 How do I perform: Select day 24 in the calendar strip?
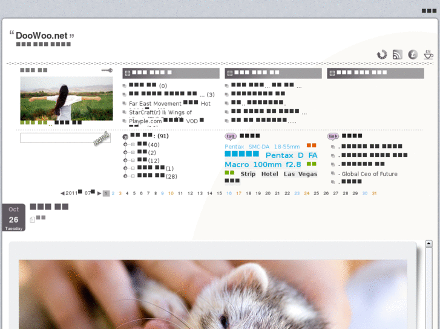306,193
